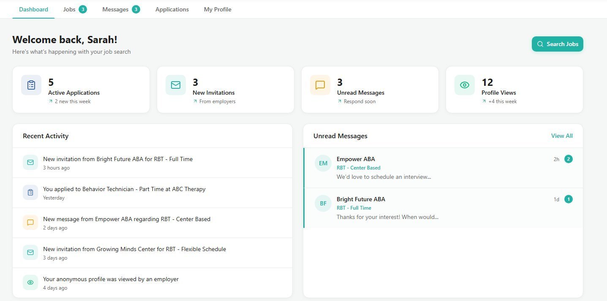Click the green badge showing 2 on Empower ABA message
The image size is (607, 301).
(x=568, y=159)
